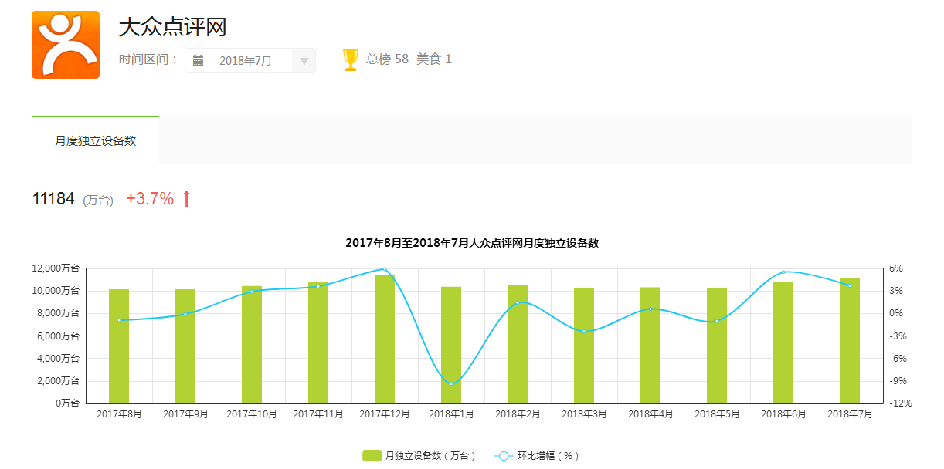
Task: Click the Dianping orange app logo
Action: [x=66, y=45]
